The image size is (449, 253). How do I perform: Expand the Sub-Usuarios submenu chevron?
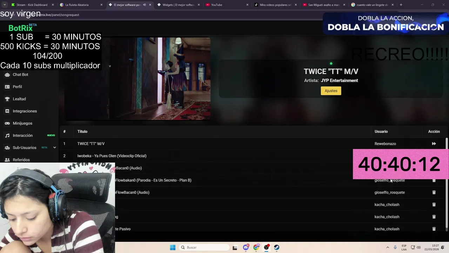(x=54, y=148)
